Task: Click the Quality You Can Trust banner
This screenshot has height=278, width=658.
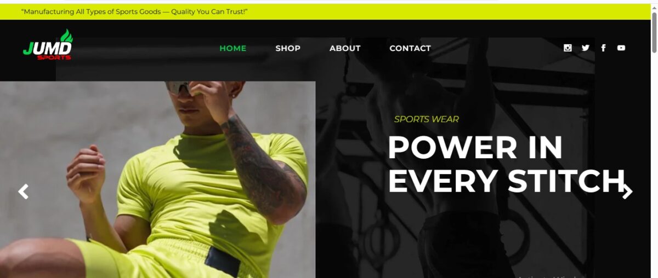Action: tap(134, 11)
